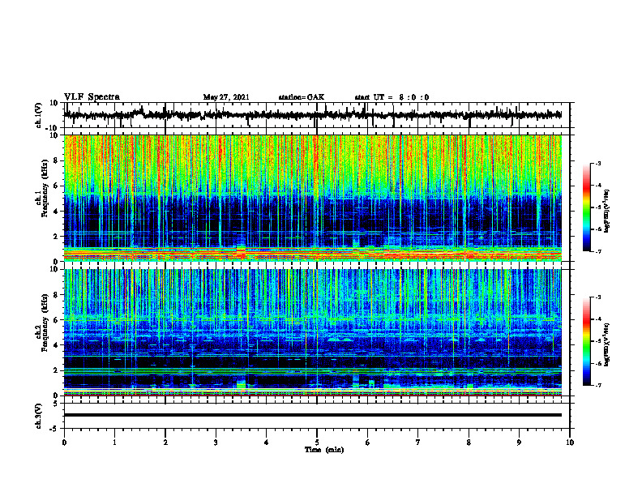The width and height of the screenshot is (642, 496).
Task: Click the log(PSD) unit label beside ch.2 colorbar
Action: [607, 345]
